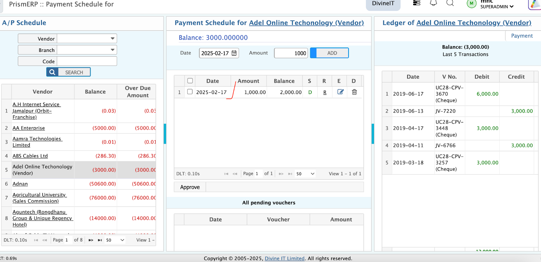Sort schedule grid by Date column

212,81
